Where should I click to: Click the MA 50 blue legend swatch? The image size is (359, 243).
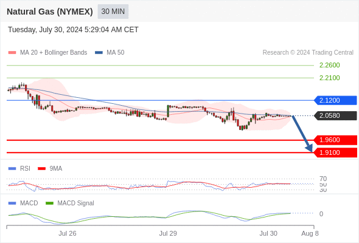(x=99, y=53)
